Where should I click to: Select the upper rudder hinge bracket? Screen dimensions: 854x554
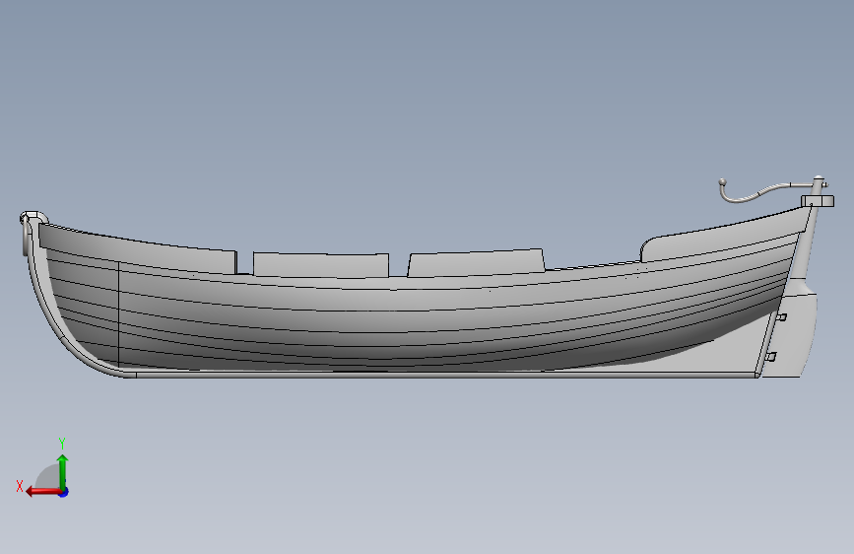(x=781, y=317)
